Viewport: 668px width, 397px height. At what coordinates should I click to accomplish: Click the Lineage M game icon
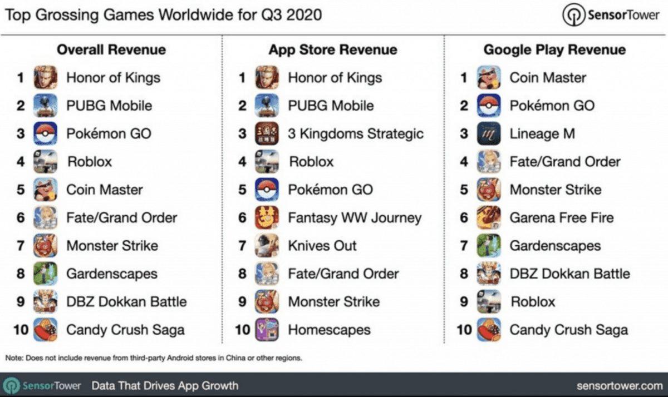click(489, 134)
